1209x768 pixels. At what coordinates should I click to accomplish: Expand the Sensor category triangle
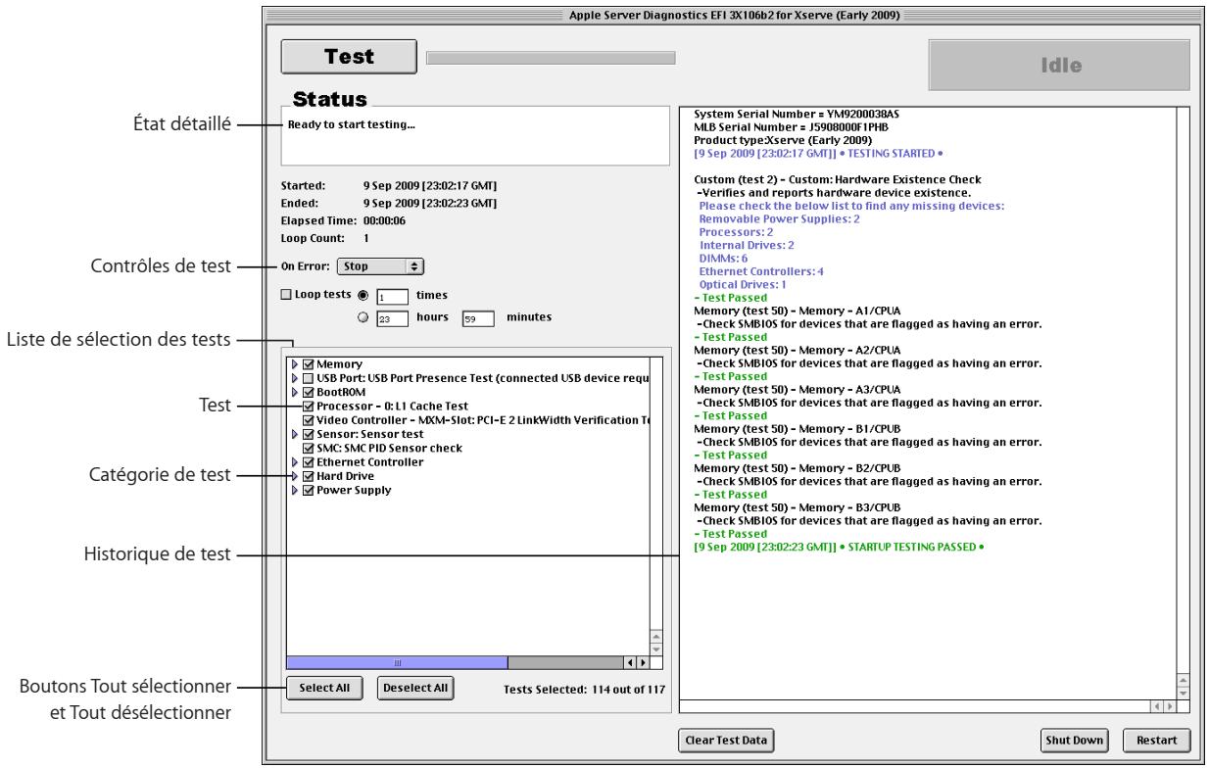296,434
